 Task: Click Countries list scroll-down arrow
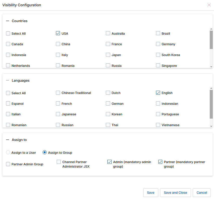(211, 67)
